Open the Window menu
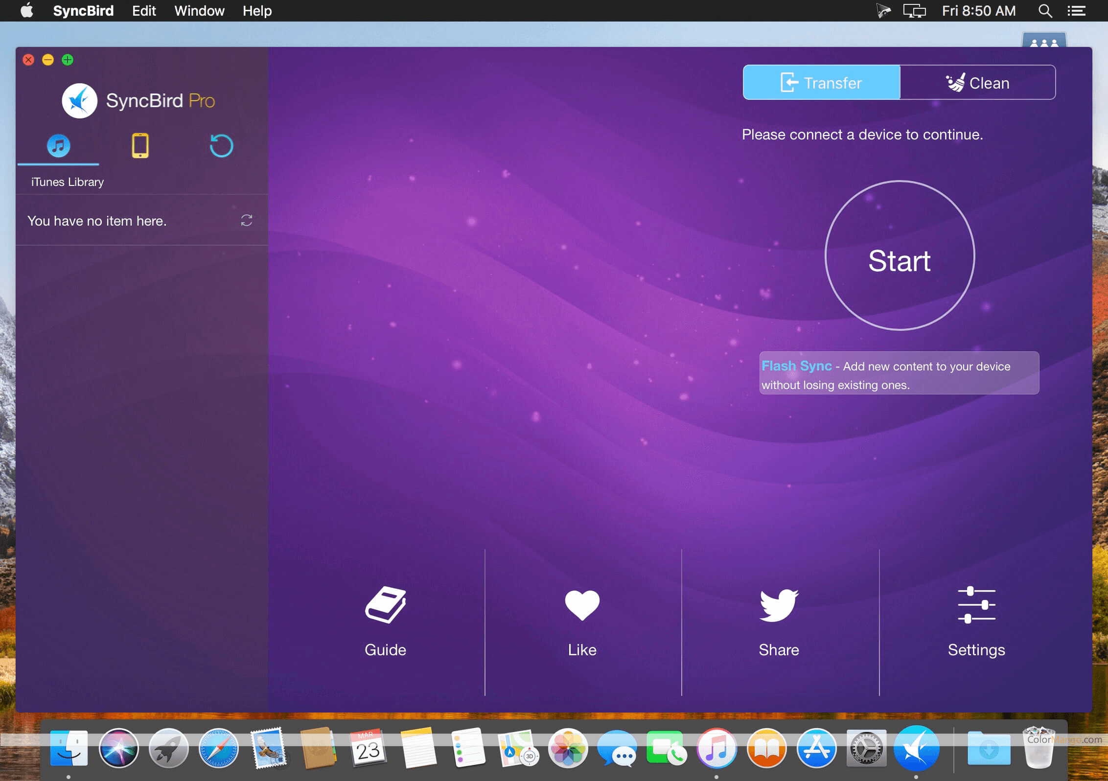 199,11
